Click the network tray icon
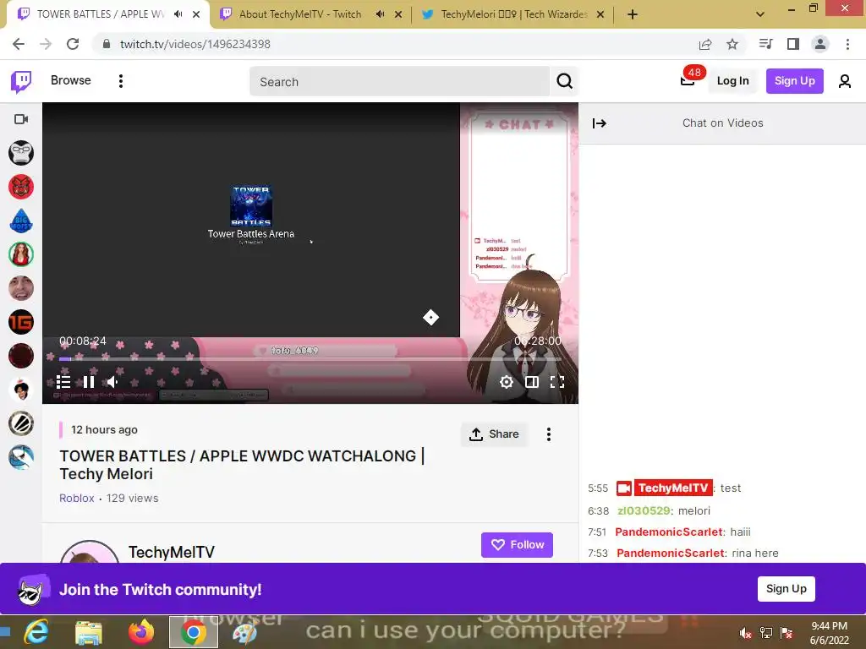Screen dimensions: 866x649 pos(766,633)
